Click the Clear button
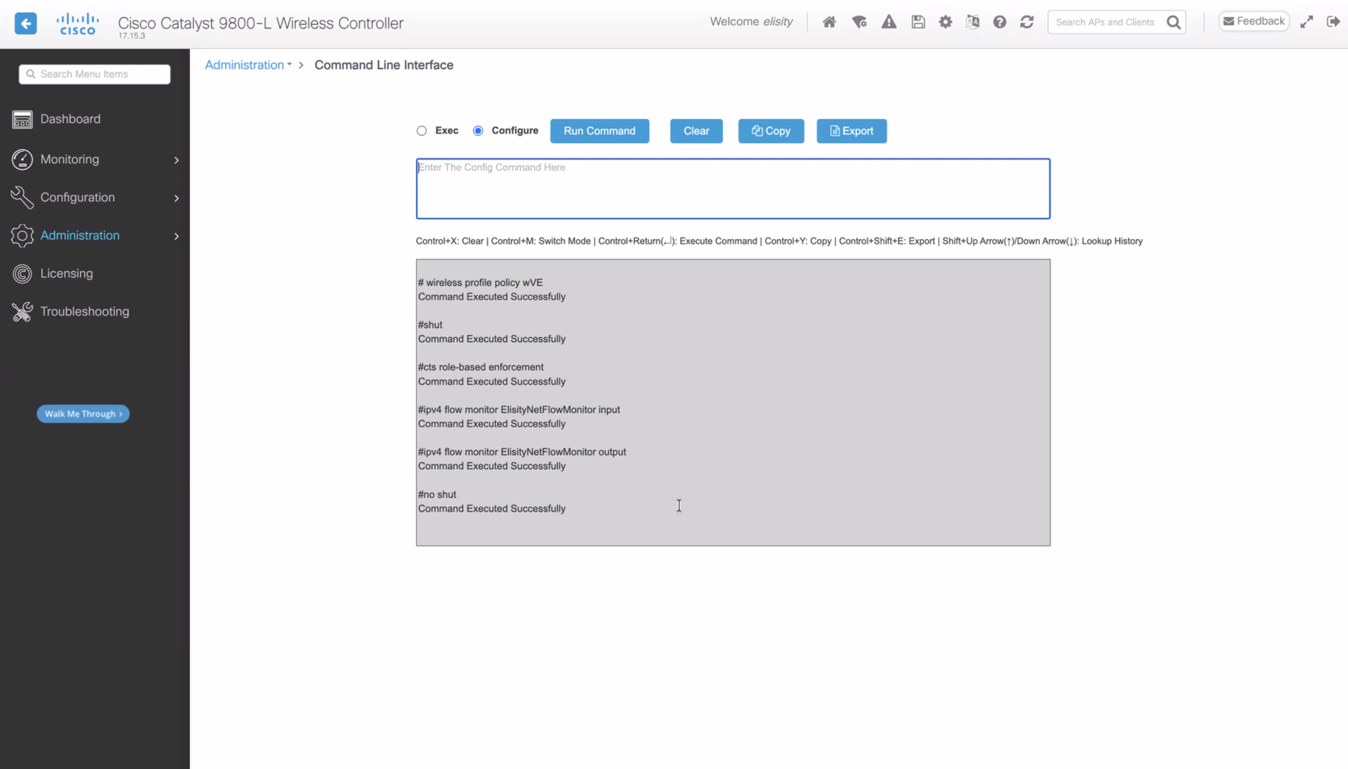This screenshot has height=769, width=1348. tap(696, 131)
